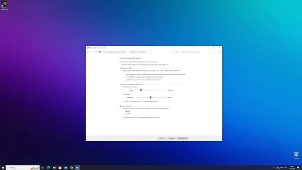
Task: Select the Recycle Bin desktop icon
Action: [296, 155]
